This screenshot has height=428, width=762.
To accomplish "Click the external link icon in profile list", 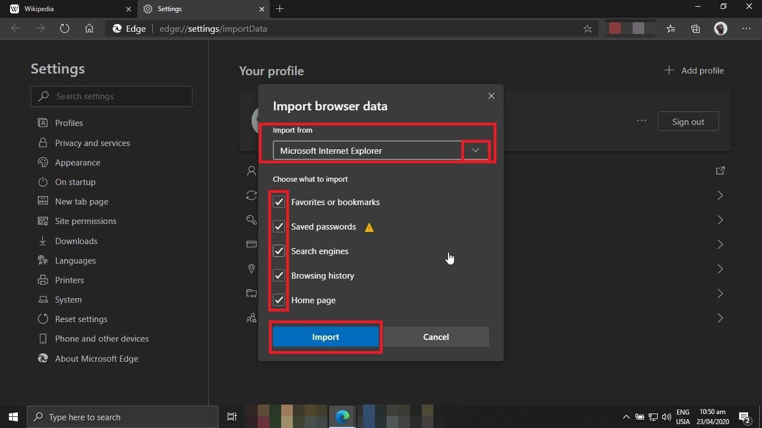I will [720, 171].
